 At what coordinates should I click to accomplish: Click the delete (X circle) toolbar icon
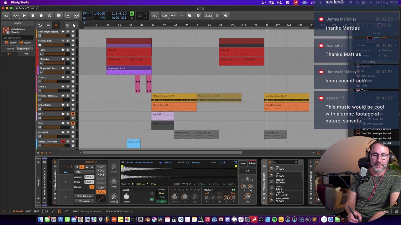click(x=198, y=16)
